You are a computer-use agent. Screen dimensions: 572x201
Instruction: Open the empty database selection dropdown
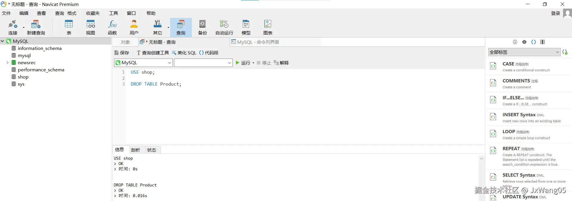[x=203, y=63]
